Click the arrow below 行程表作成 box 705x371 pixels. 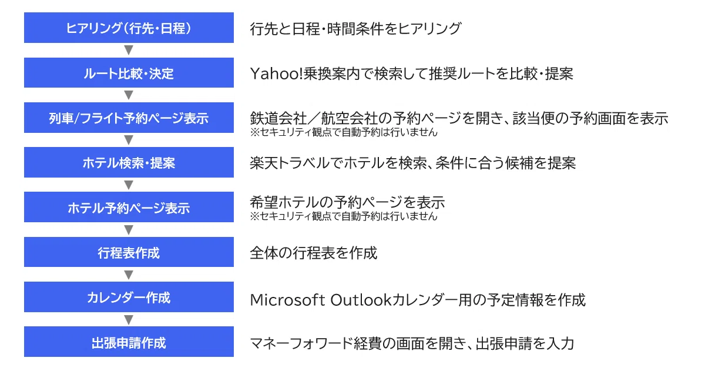[x=129, y=275]
